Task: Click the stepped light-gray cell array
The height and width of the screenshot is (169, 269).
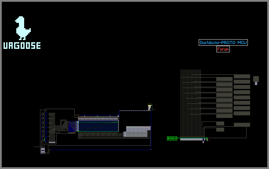Action: pyautogui.click(x=137, y=132)
